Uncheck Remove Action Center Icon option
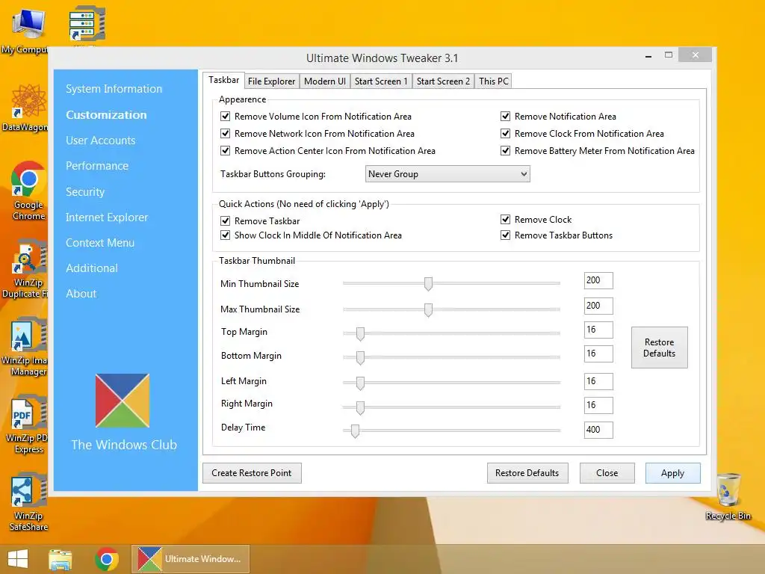The width and height of the screenshot is (765, 574). coord(225,150)
